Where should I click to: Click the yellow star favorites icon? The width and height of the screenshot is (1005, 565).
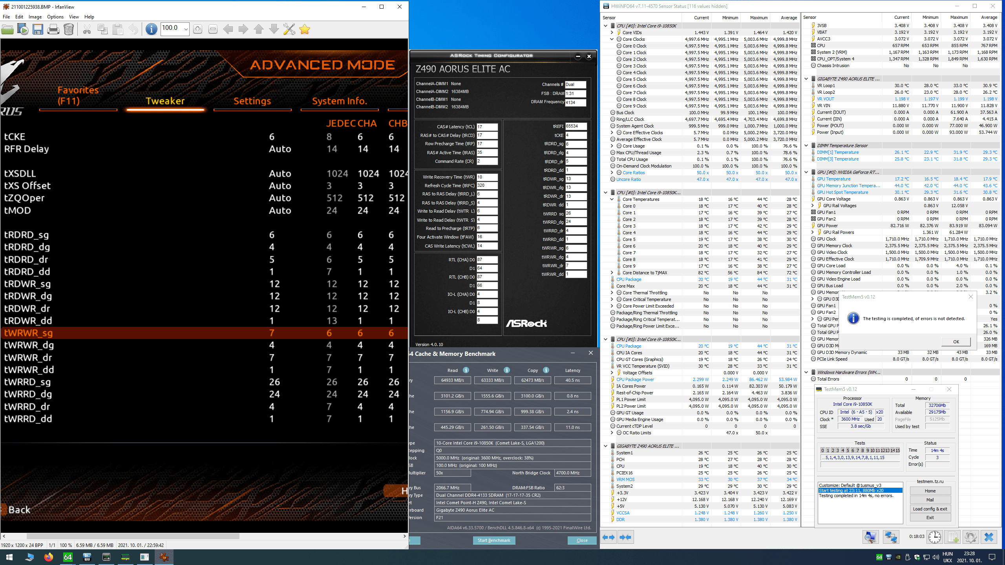tap(305, 29)
